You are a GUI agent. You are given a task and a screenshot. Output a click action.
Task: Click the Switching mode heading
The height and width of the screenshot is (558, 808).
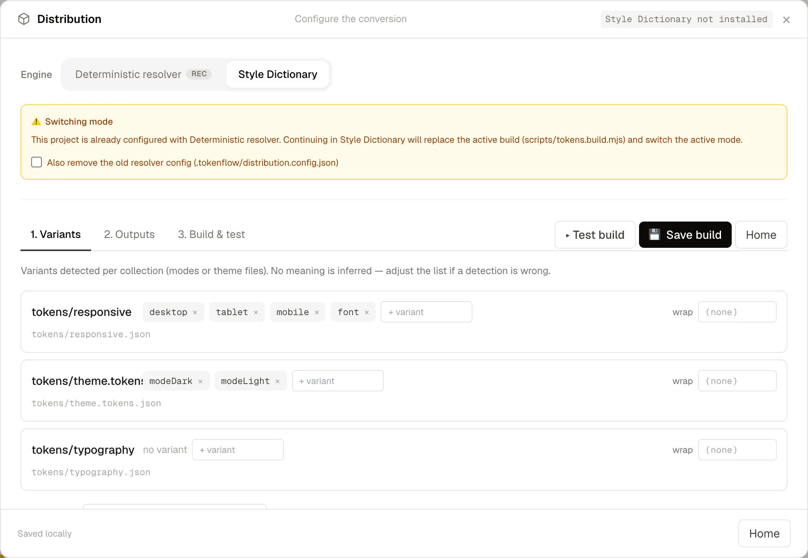[79, 121]
